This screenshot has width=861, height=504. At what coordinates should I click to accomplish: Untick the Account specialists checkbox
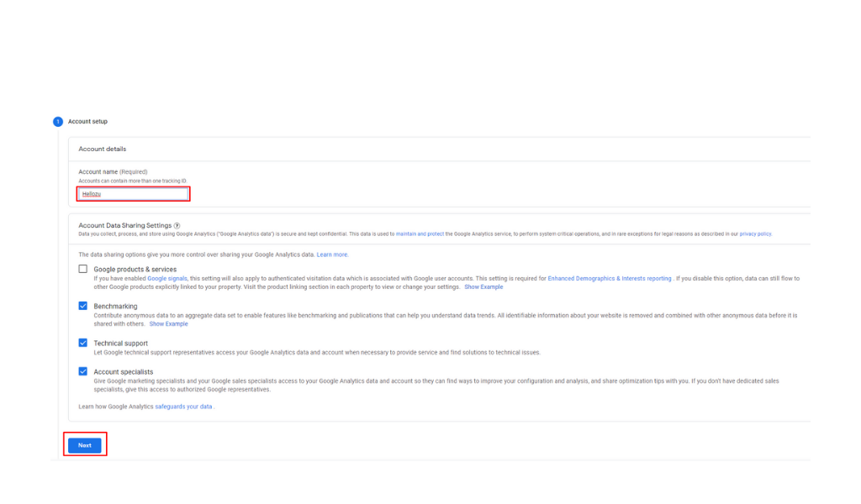point(83,371)
